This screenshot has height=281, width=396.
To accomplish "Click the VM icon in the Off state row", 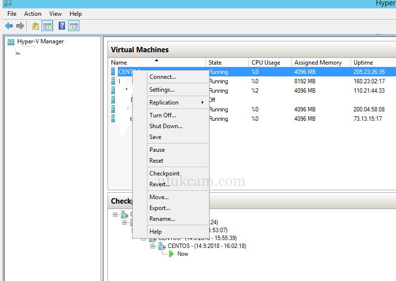I will pyautogui.click(x=113, y=100).
